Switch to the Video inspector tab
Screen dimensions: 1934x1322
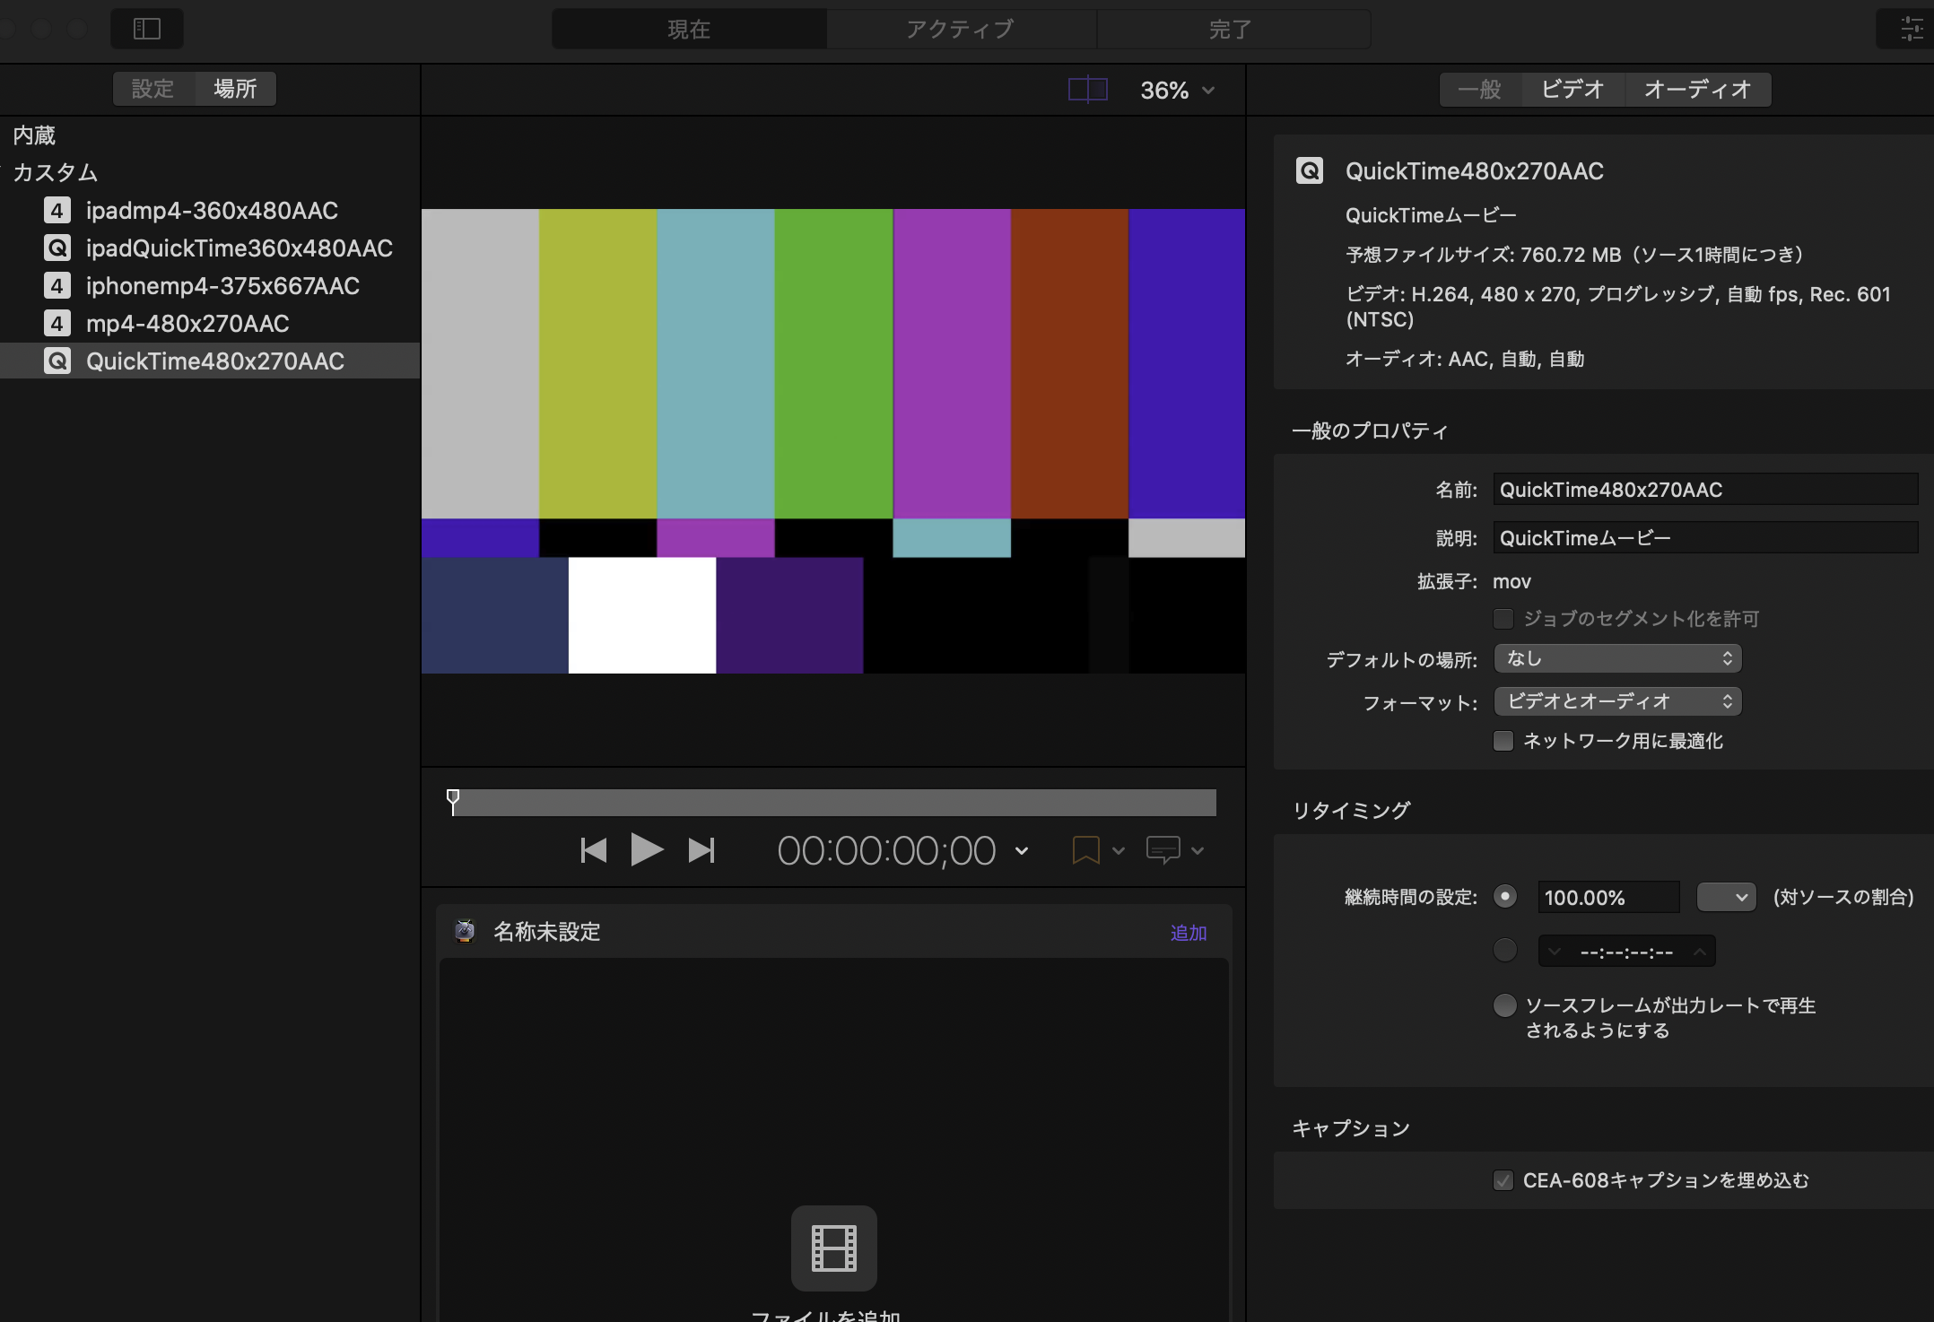(x=1572, y=90)
